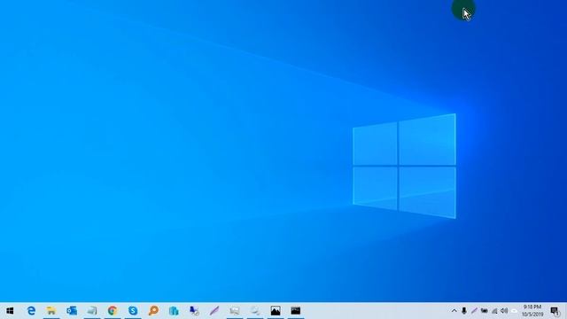Open the Windows Start menu
The width and height of the screenshot is (567, 319).
[10, 311]
